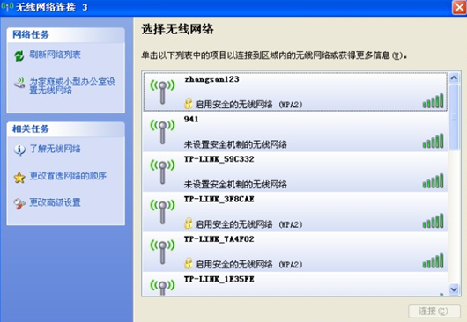
Task: Open 更改首选网络的顺序 link
Action: coord(68,176)
